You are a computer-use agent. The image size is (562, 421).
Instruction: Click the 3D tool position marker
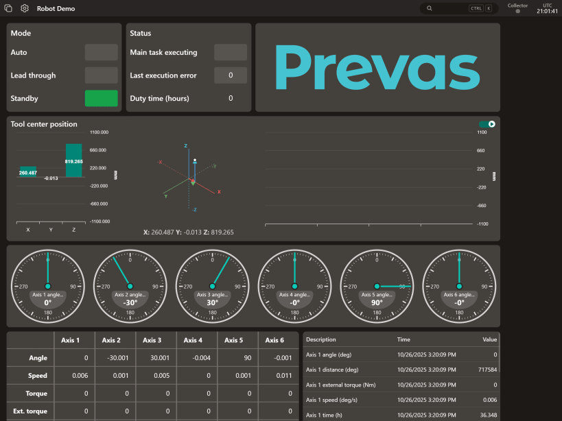coord(195,160)
